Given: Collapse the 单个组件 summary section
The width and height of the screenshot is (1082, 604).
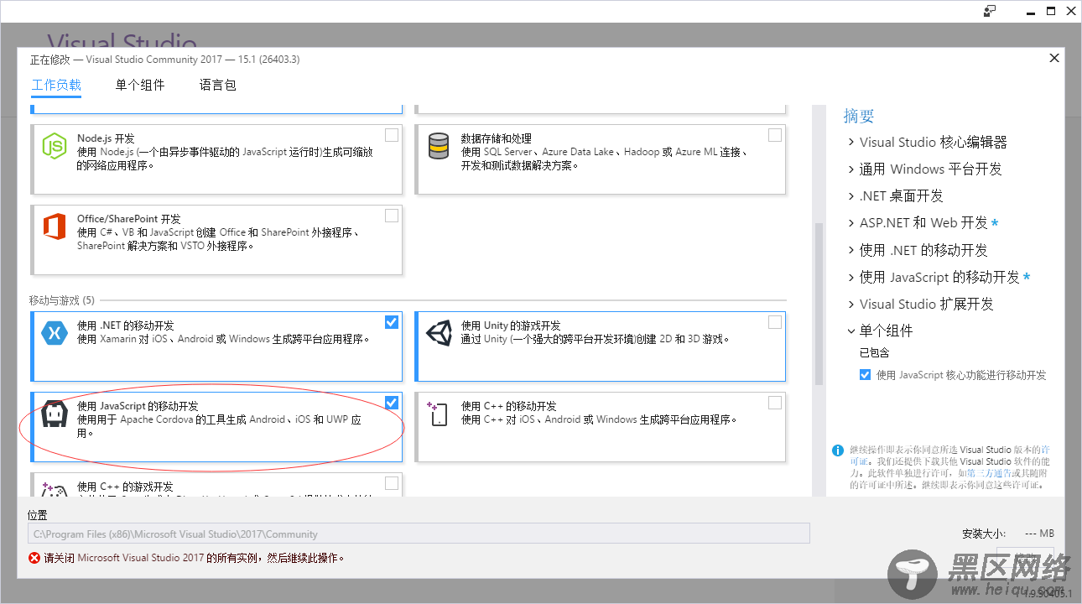Looking at the screenshot, I should click(x=851, y=331).
